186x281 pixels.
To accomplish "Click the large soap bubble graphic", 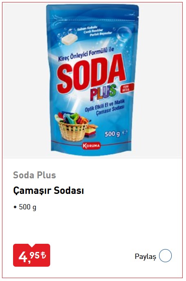I will point(124,34).
